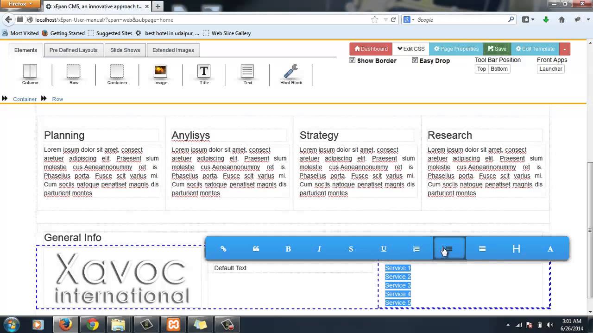The height and width of the screenshot is (333, 593).
Task: Select the Html Block element
Action: (x=291, y=74)
